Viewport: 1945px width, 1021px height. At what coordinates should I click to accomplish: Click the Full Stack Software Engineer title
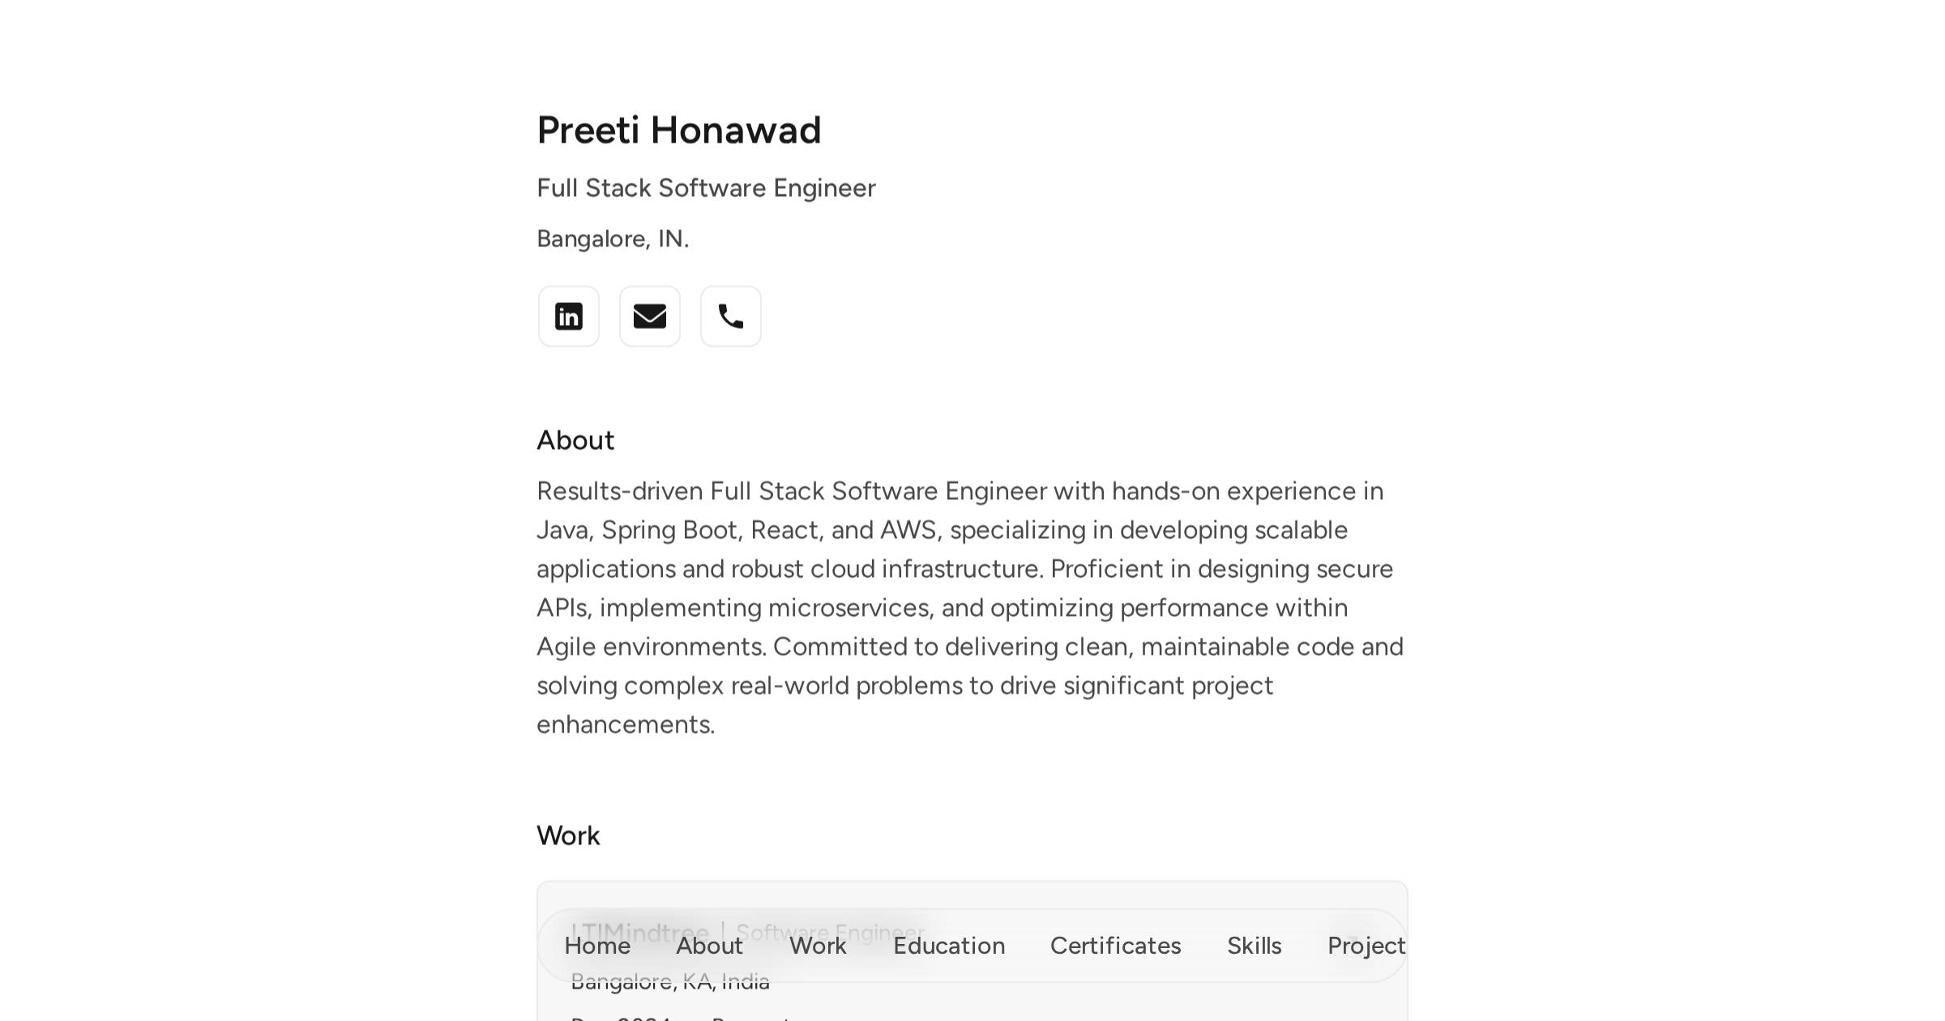[706, 187]
